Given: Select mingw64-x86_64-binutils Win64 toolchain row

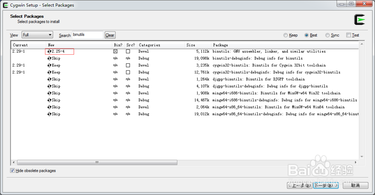Looking at the screenshot, I should [279, 107].
